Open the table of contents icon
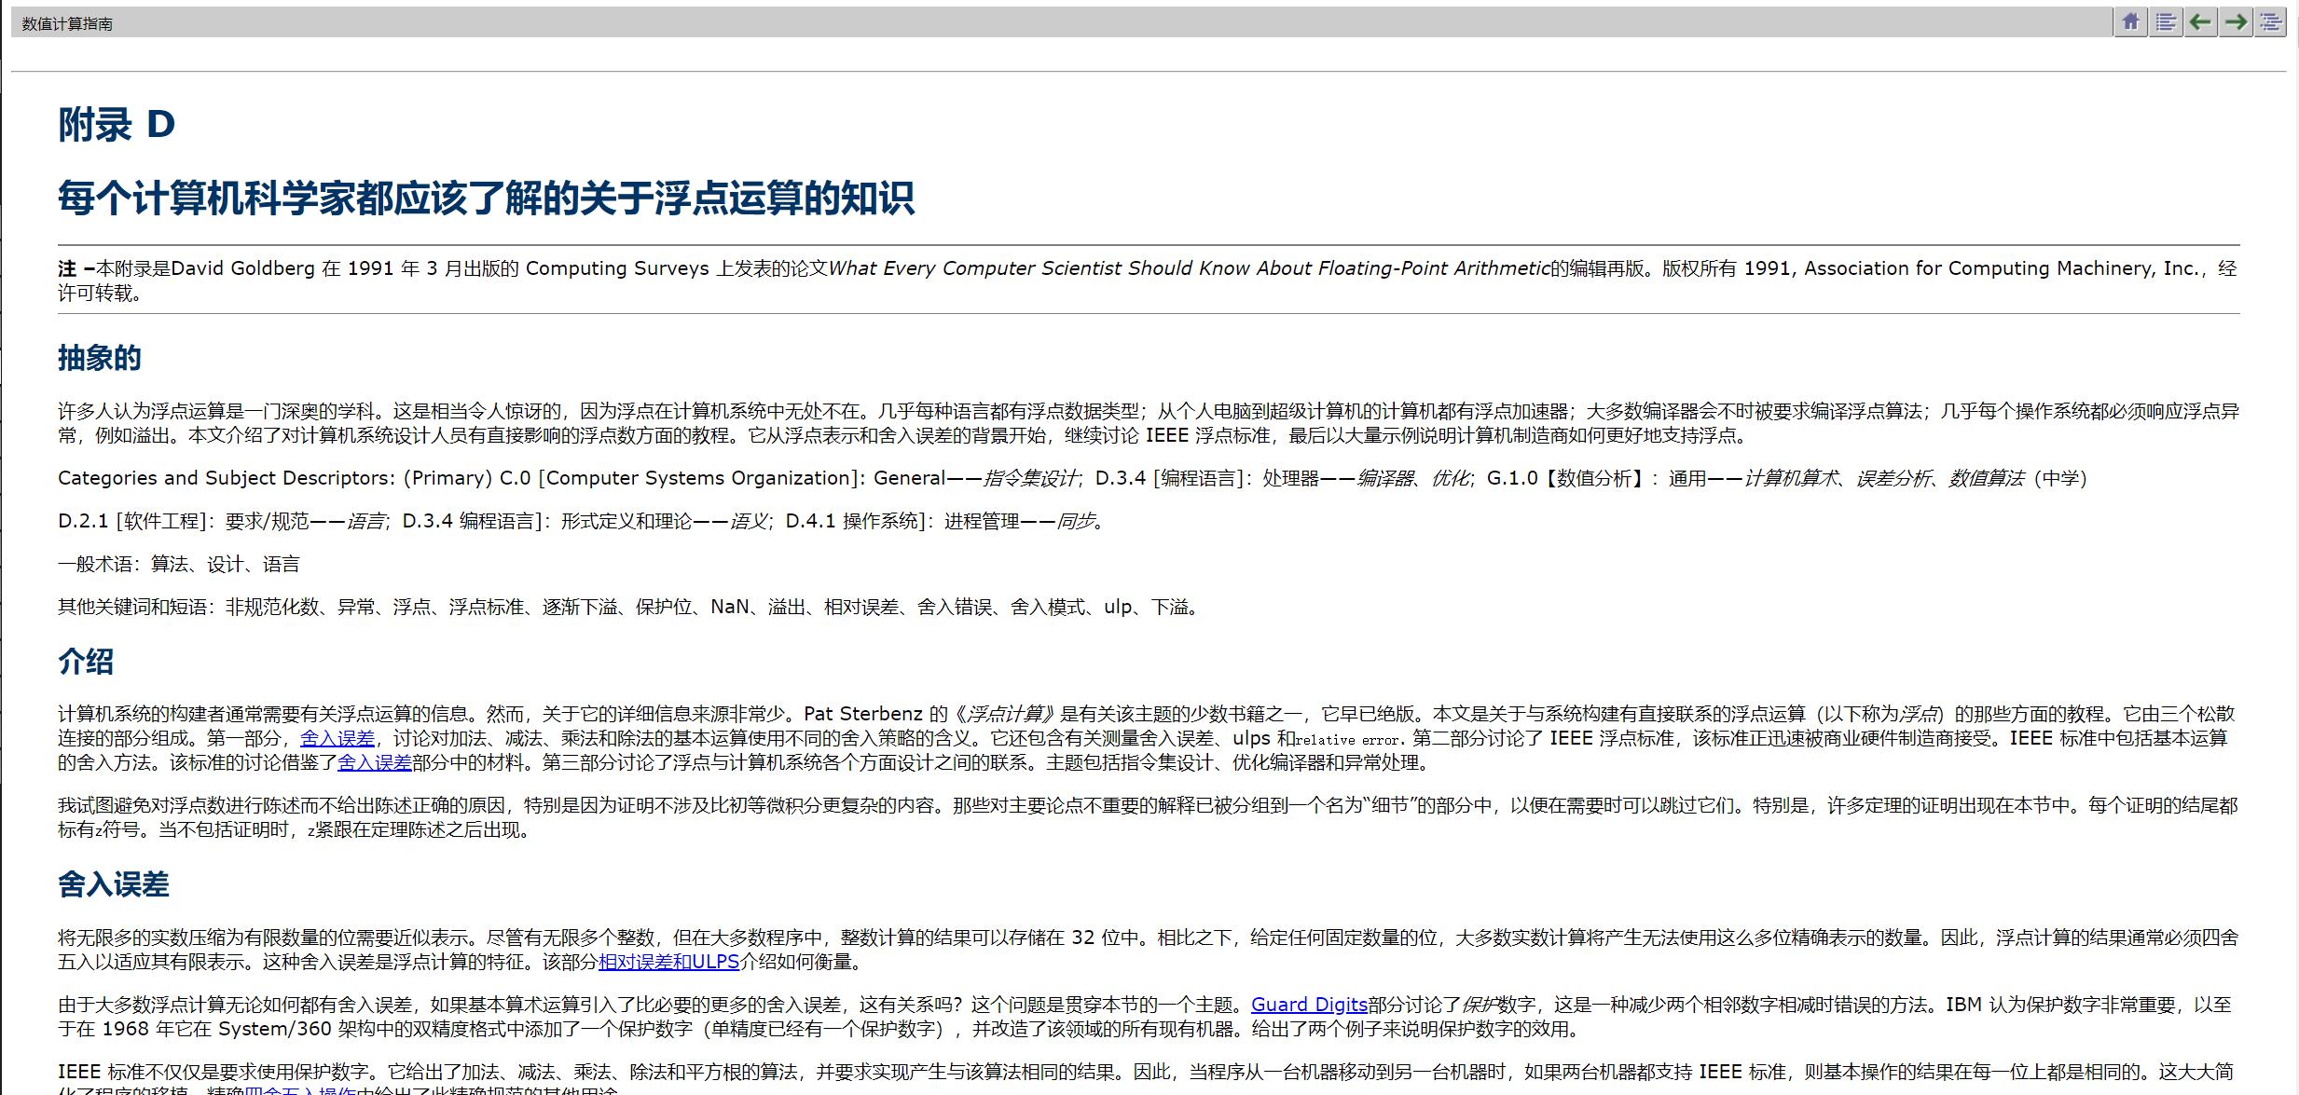The height and width of the screenshot is (1095, 2299). pyautogui.click(x=2166, y=21)
